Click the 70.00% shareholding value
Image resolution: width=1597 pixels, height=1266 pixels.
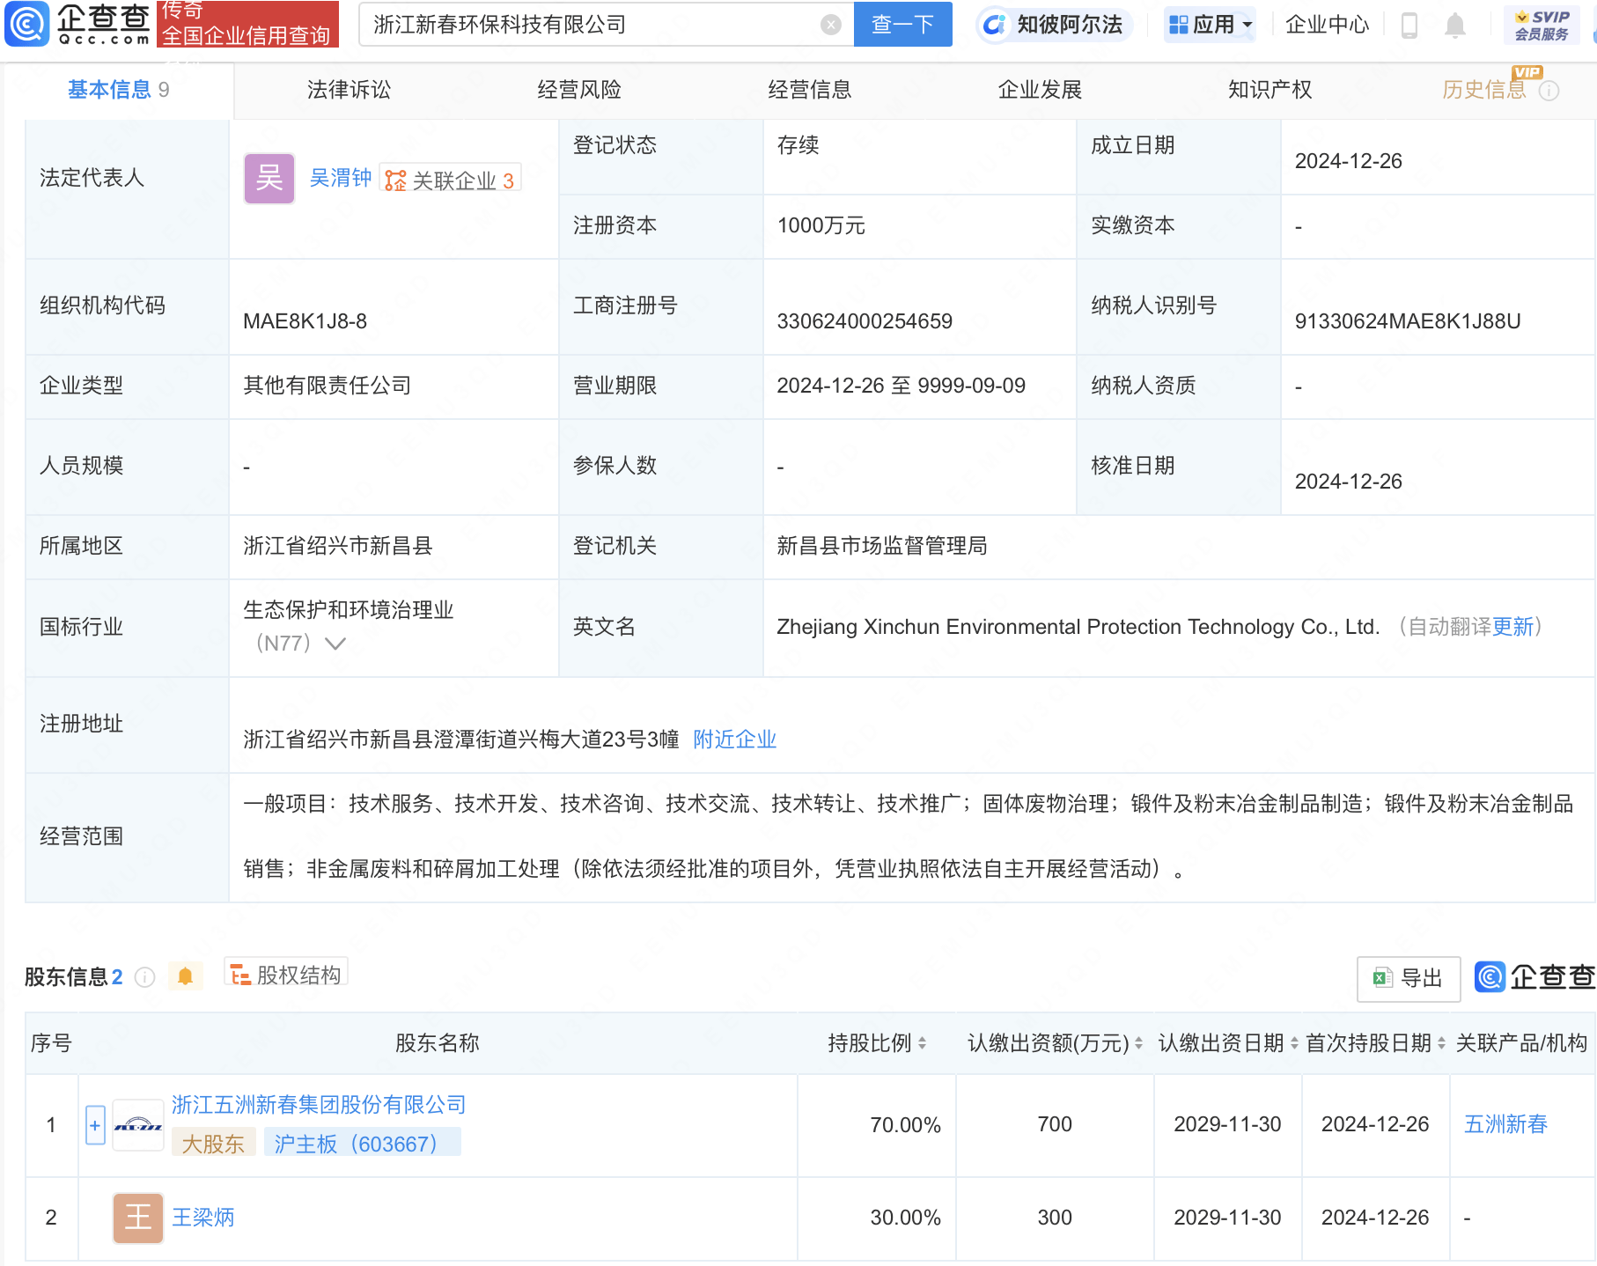pos(906,1125)
